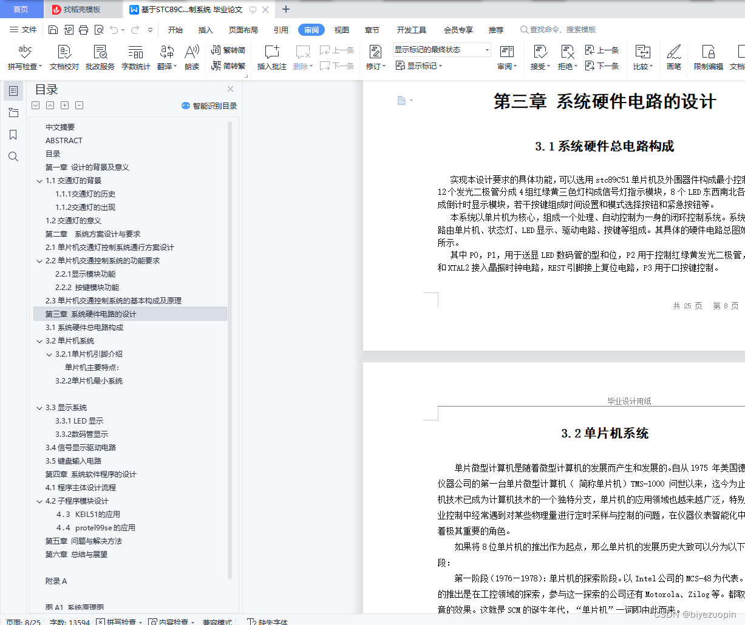
Task: Insert a comment (插入批注)
Action: pyautogui.click(x=271, y=58)
